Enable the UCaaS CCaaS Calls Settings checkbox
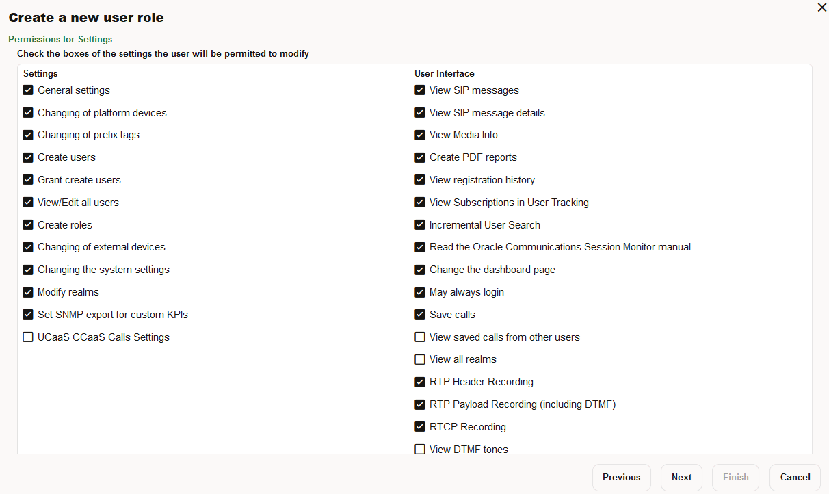This screenshot has width=829, height=494. (x=28, y=337)
